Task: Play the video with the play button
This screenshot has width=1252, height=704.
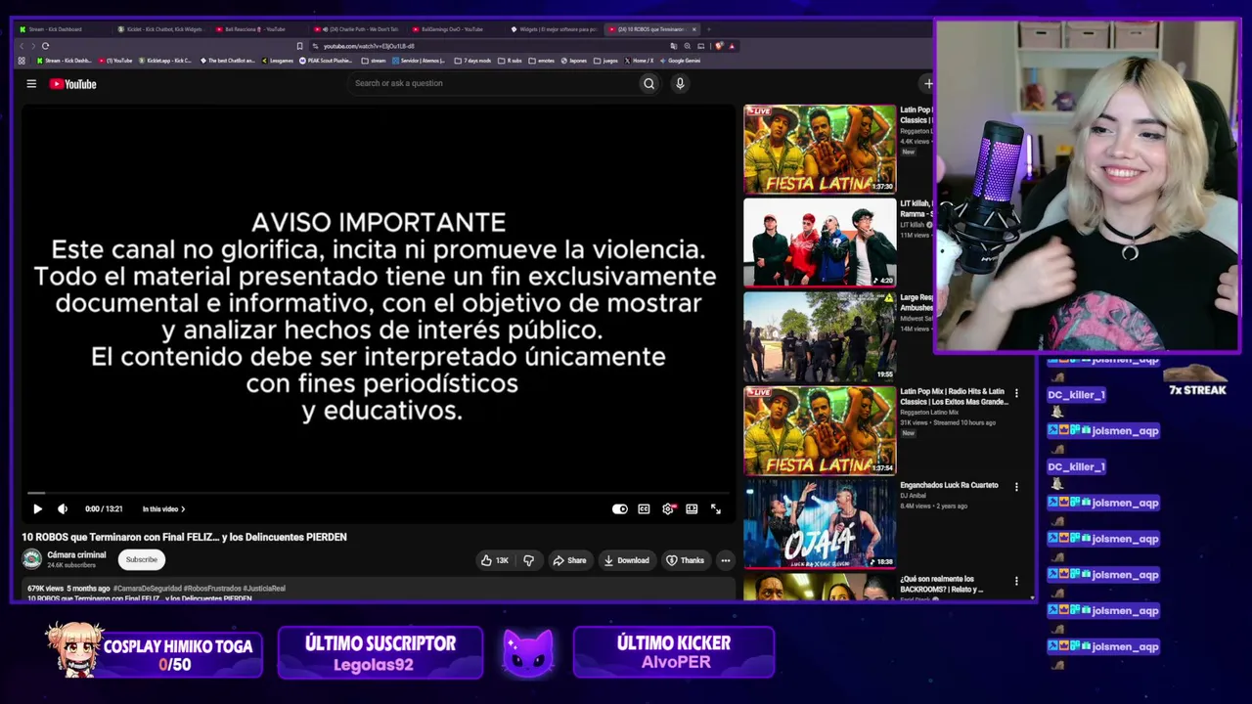Action: [x=37, y=508]
